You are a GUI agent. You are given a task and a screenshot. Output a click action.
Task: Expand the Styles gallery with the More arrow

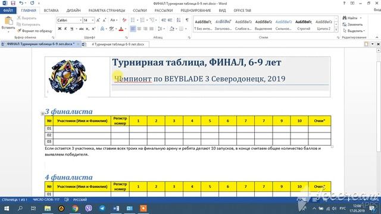pos(336,30)
